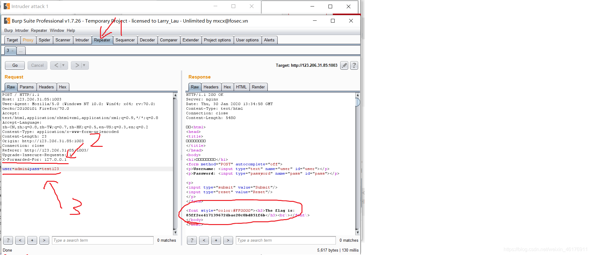590x255 pixels.
Task: Click the response pane scrollbar thumb
Action: click(x=358, y=102)
